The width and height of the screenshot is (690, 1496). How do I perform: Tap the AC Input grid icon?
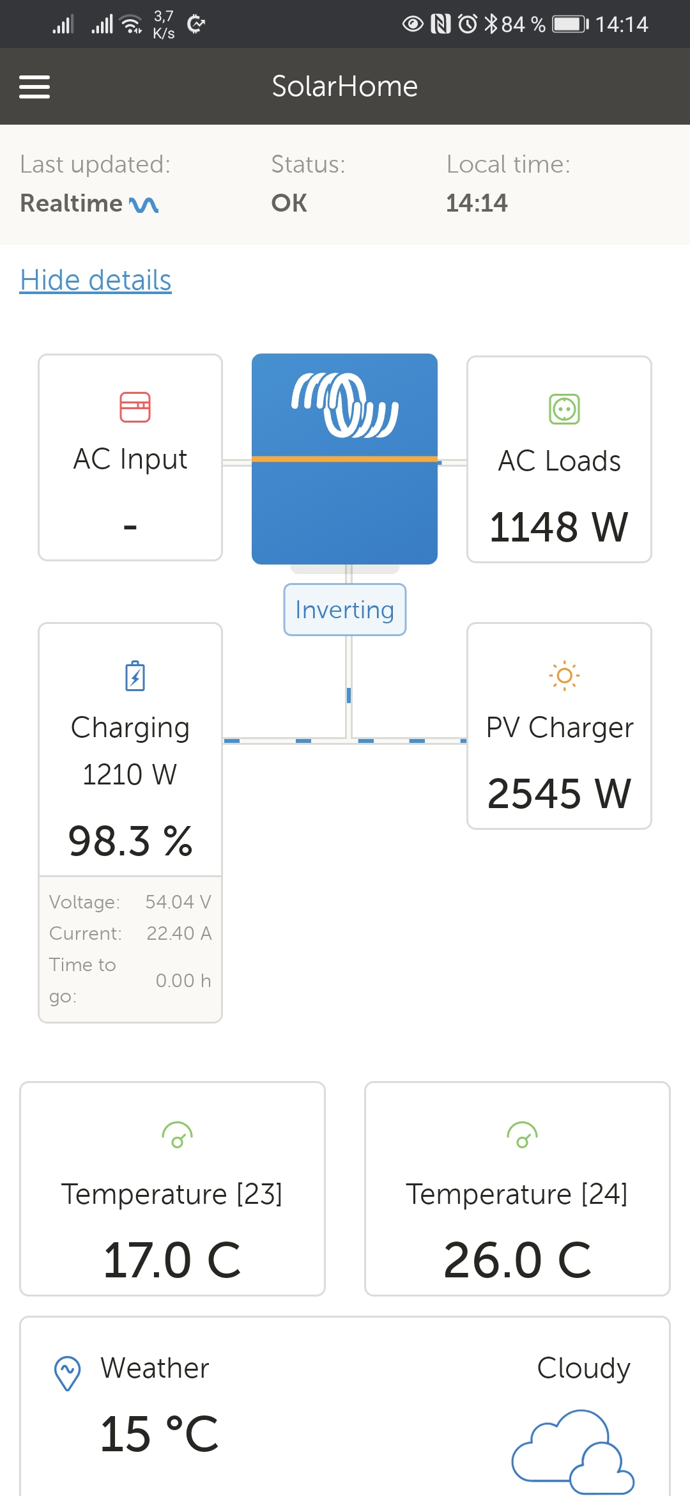point(135,407)
